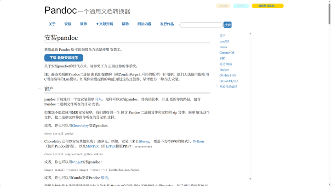Click the sidebar contents scroll-up arrow
The width and height of the screenshot is (331, 186).
tap(250, 34)
